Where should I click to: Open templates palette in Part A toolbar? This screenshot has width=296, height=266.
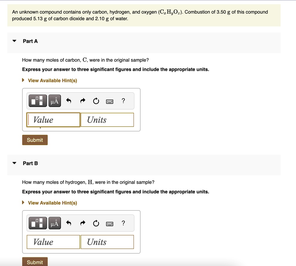click(x=38, y=101)
